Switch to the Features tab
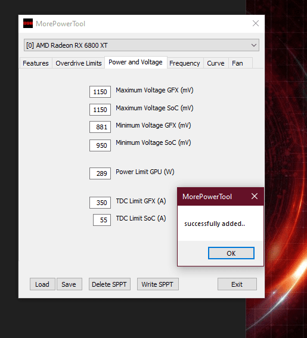 (36, 63)
